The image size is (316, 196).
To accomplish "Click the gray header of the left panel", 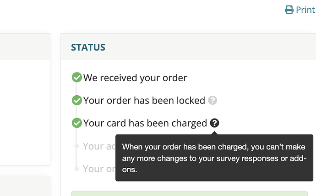I will click(25, 47).
